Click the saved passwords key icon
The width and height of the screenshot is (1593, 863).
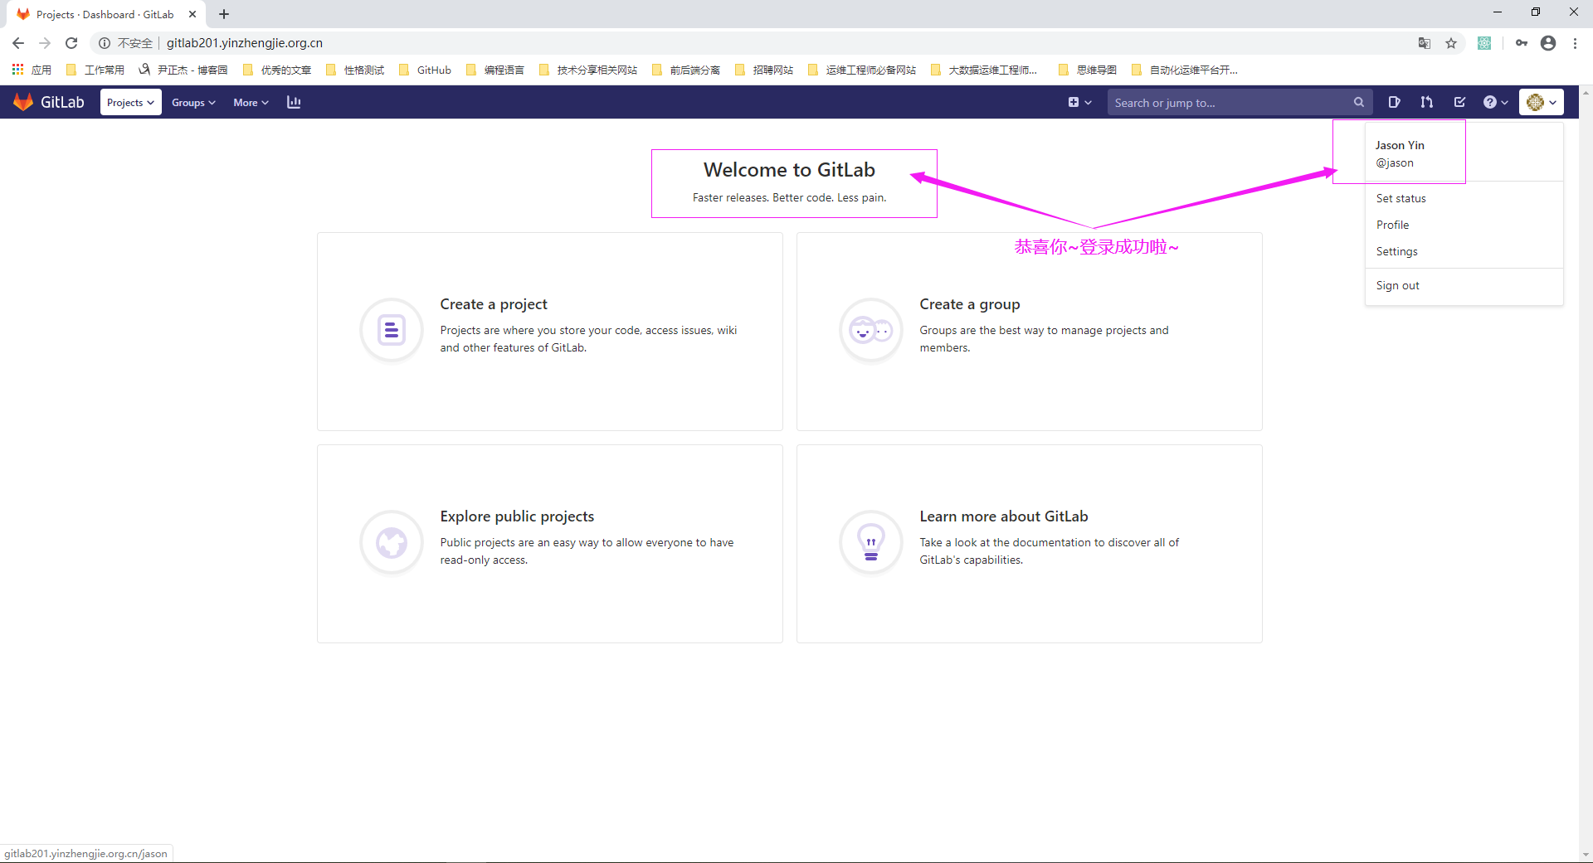coord(1522,43)
